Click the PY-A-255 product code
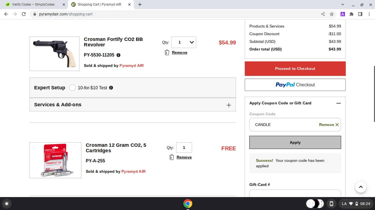The width and height of the screenshot is (375, 210). 95,161
